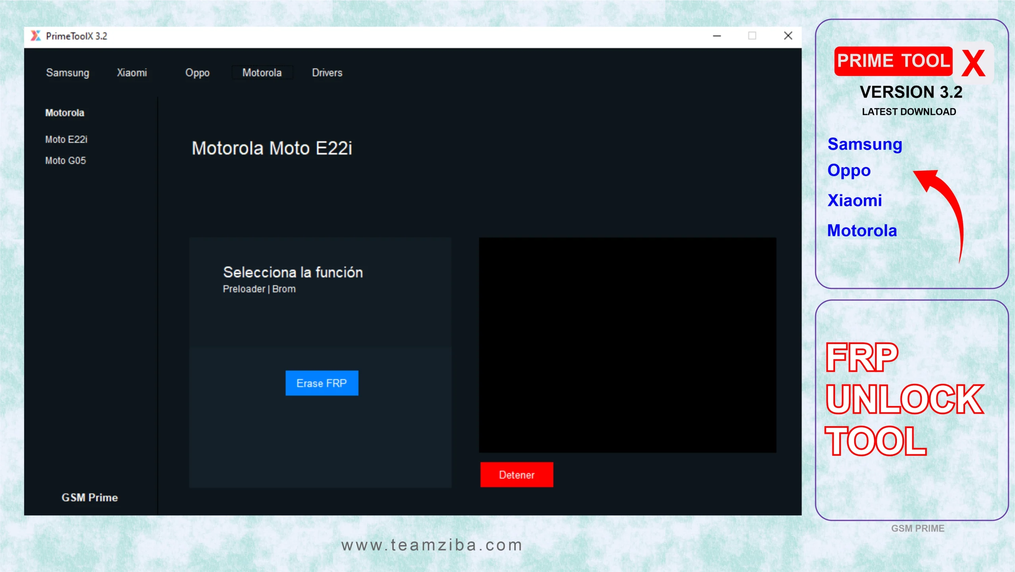Screen dimensions: 1015x572
Task: Click the Motorola Moto E22i title
Action: [272, 148]
